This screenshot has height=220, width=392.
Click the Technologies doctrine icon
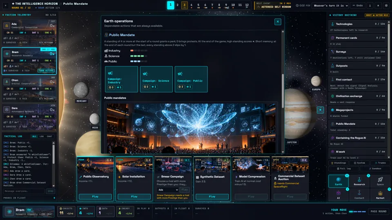(x=332, y=24)
